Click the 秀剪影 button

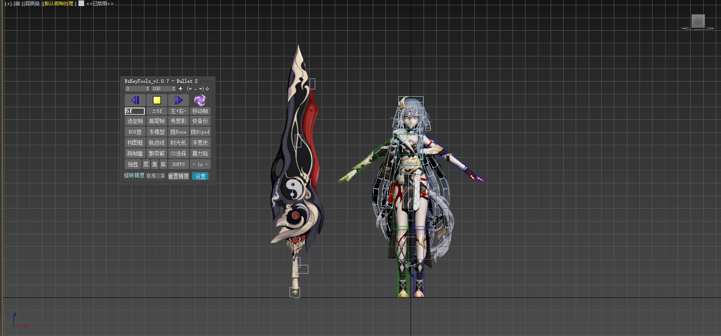tap(179, 121)
